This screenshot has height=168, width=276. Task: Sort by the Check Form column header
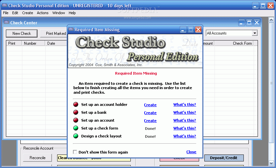(x=234, y=43)
